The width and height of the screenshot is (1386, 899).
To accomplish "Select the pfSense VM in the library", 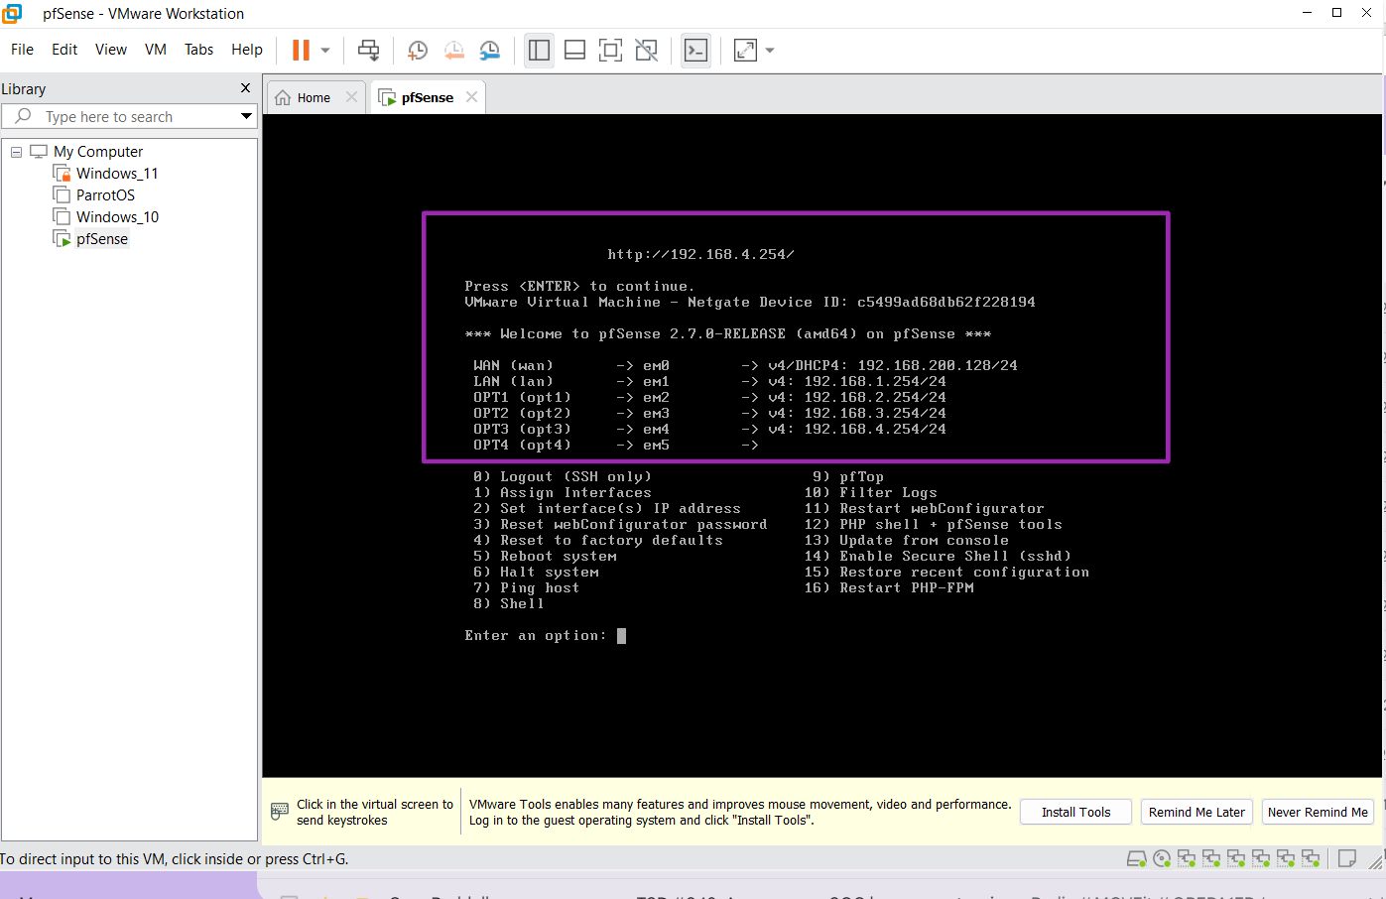I will [x=102, y=239].
